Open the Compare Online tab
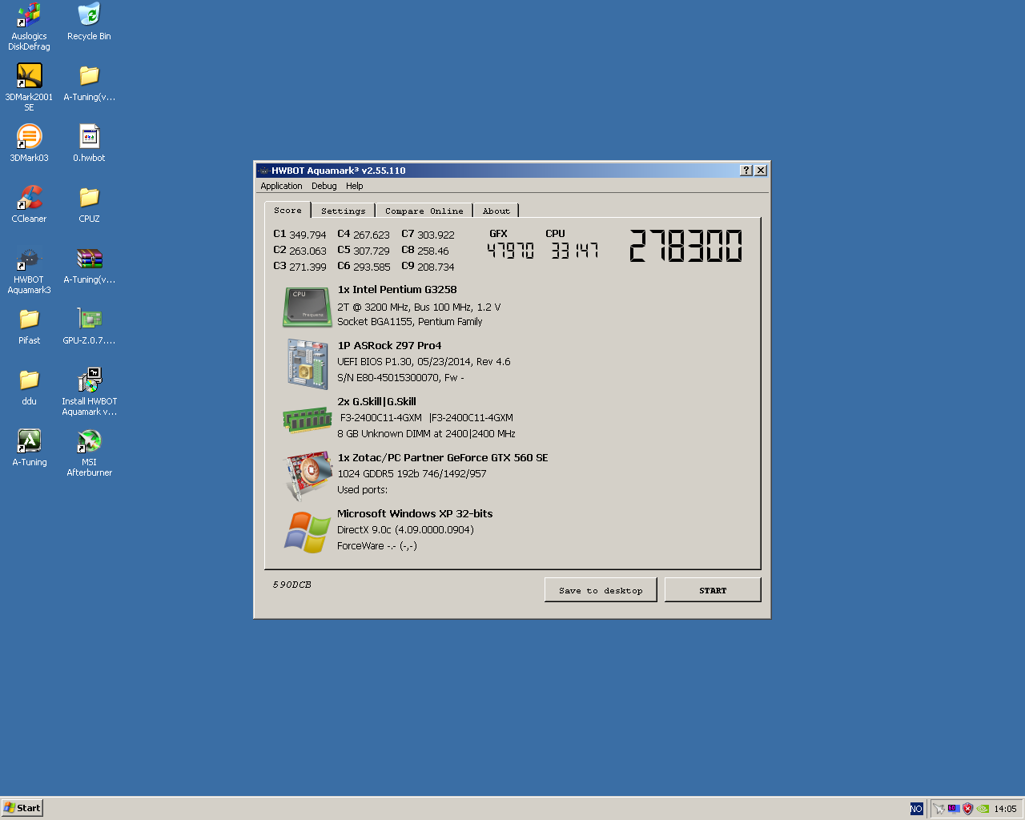Screen dimensions: 1025x820 (424, 211)
